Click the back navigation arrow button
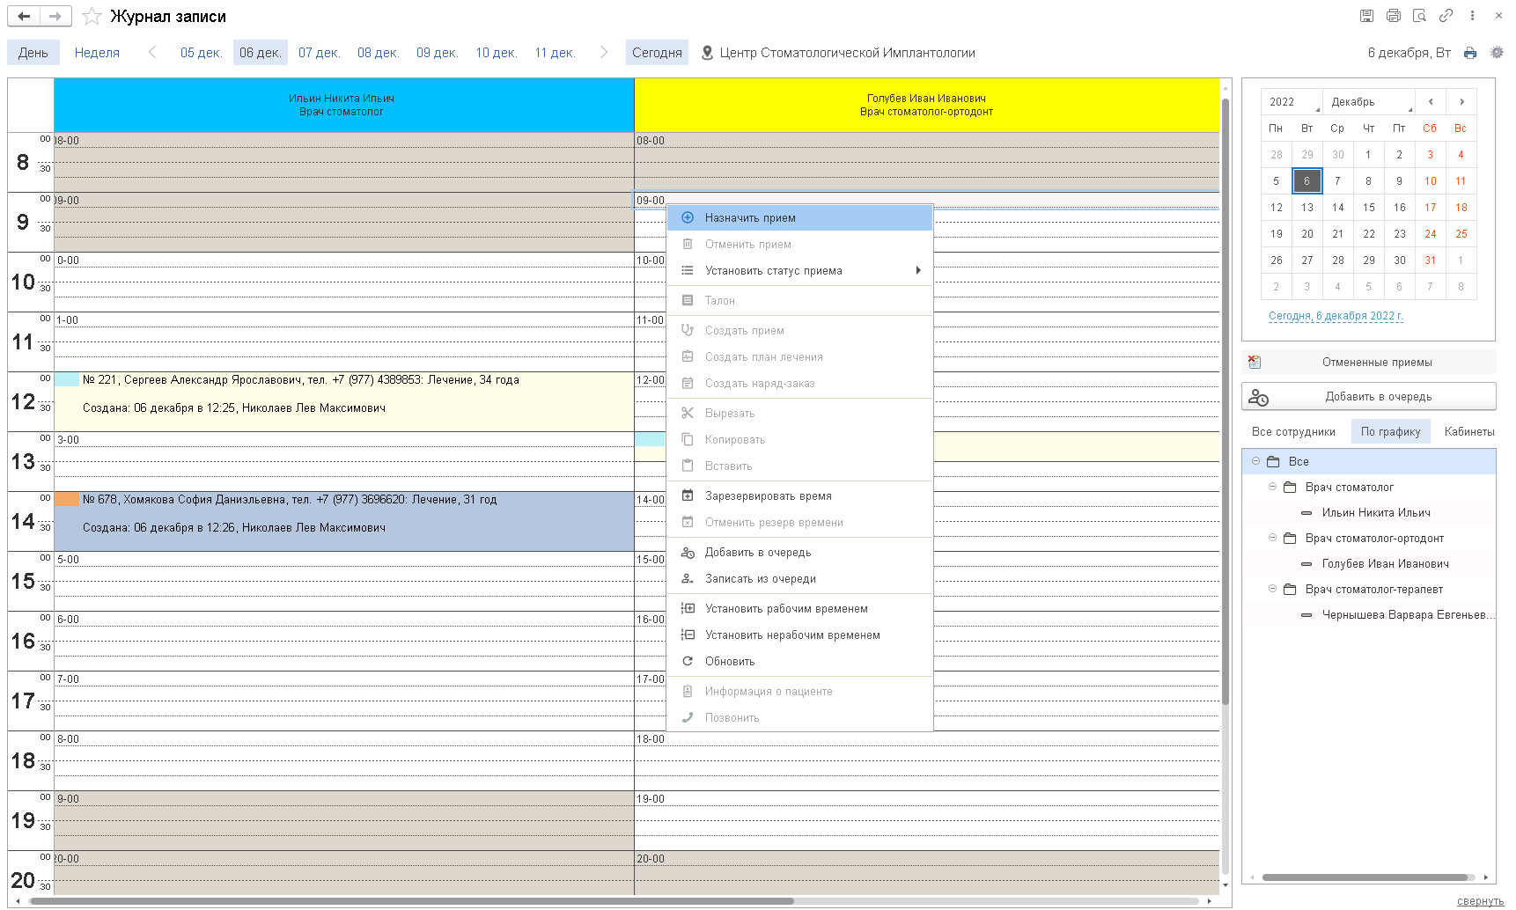Image resolution: width=1516 pixels, height=910 pixels. coord(24,16)
